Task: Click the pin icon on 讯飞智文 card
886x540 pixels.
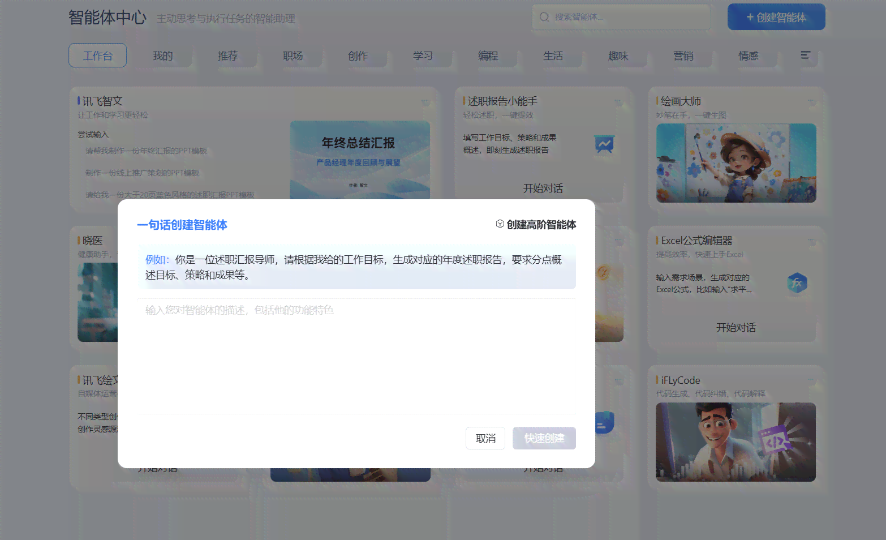Action: coord(425,102)
